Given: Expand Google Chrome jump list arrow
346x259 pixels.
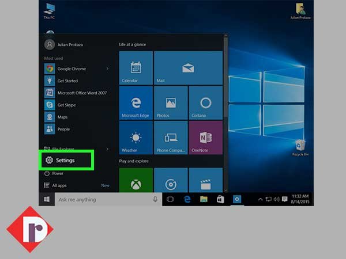Looking at the screenshot, I should coord(107,68).
